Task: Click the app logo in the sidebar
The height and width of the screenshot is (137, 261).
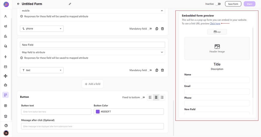Action: [x=6, y=4]
